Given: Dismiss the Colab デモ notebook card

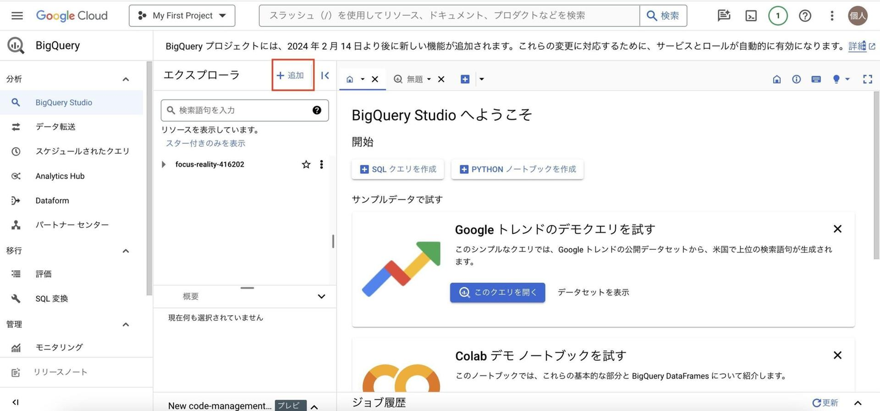Looking at the screenshot, I should click(837, 355).
